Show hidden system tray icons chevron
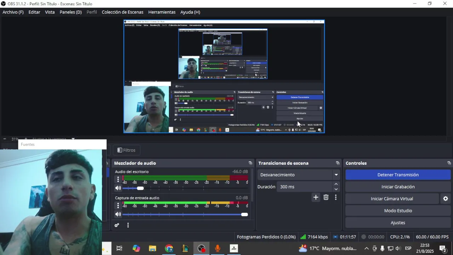The width and height of the screenshot is (453, 255). [366, 249]
